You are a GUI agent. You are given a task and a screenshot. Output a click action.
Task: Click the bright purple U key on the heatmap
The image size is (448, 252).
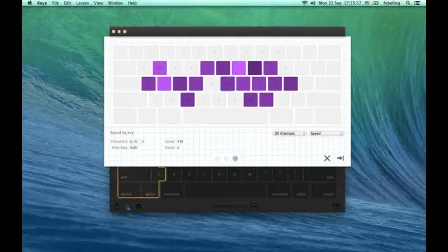(x=239, y=68)
